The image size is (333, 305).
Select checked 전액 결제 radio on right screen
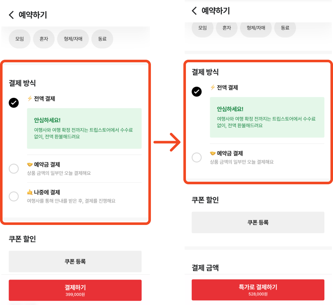[197, 91]
